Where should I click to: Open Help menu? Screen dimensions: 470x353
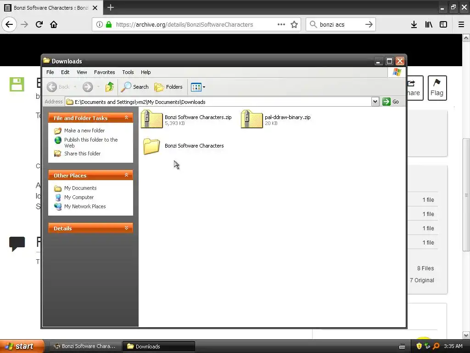coord(145,72)
